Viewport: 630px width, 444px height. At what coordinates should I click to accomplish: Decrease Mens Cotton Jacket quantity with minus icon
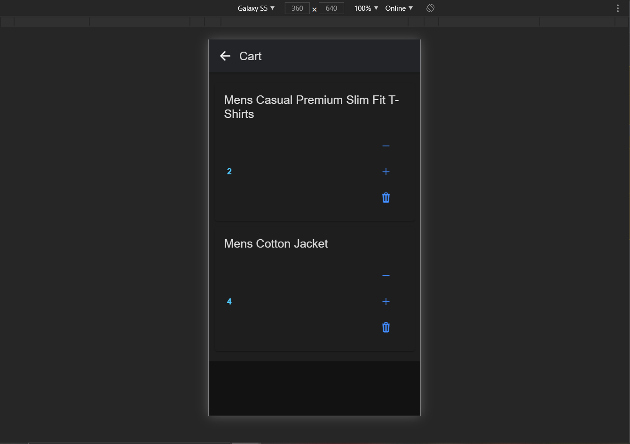386,275
